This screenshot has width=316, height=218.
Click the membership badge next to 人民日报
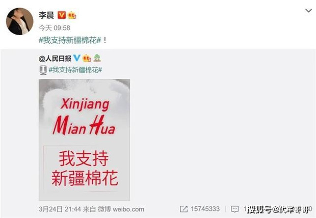pyautogui.click(x=87, y=58)
